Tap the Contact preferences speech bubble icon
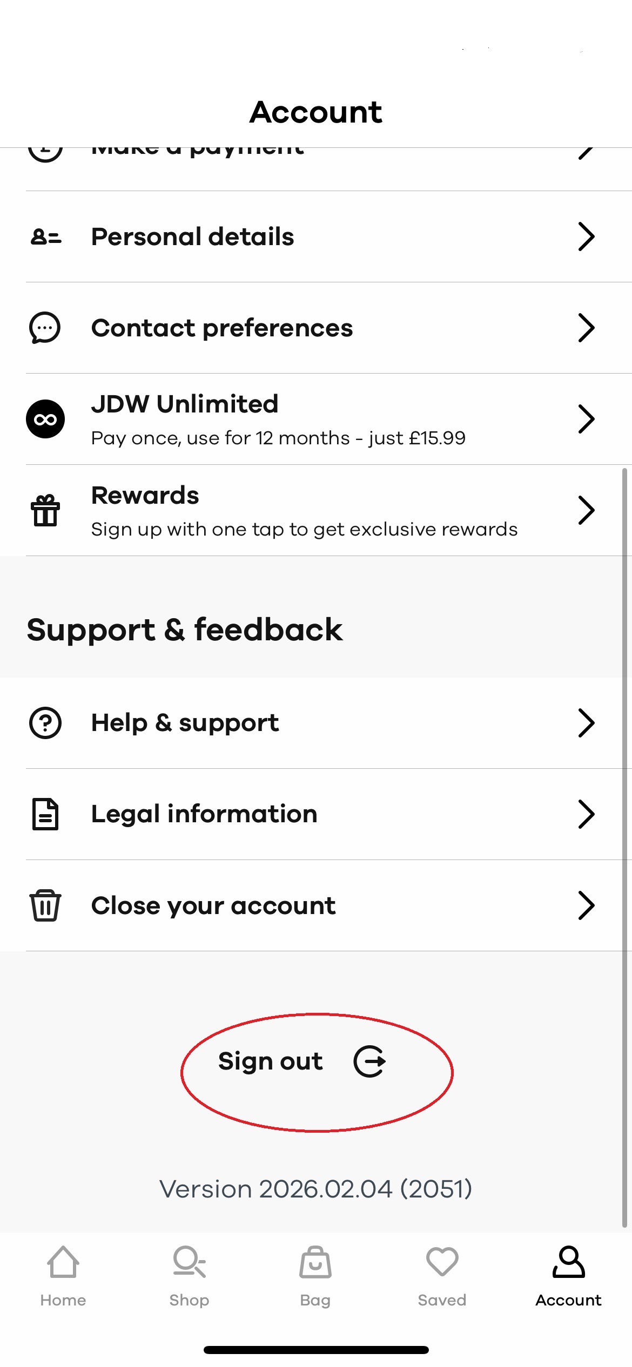This screenshot has height=1367, width=632. [45, 328]
